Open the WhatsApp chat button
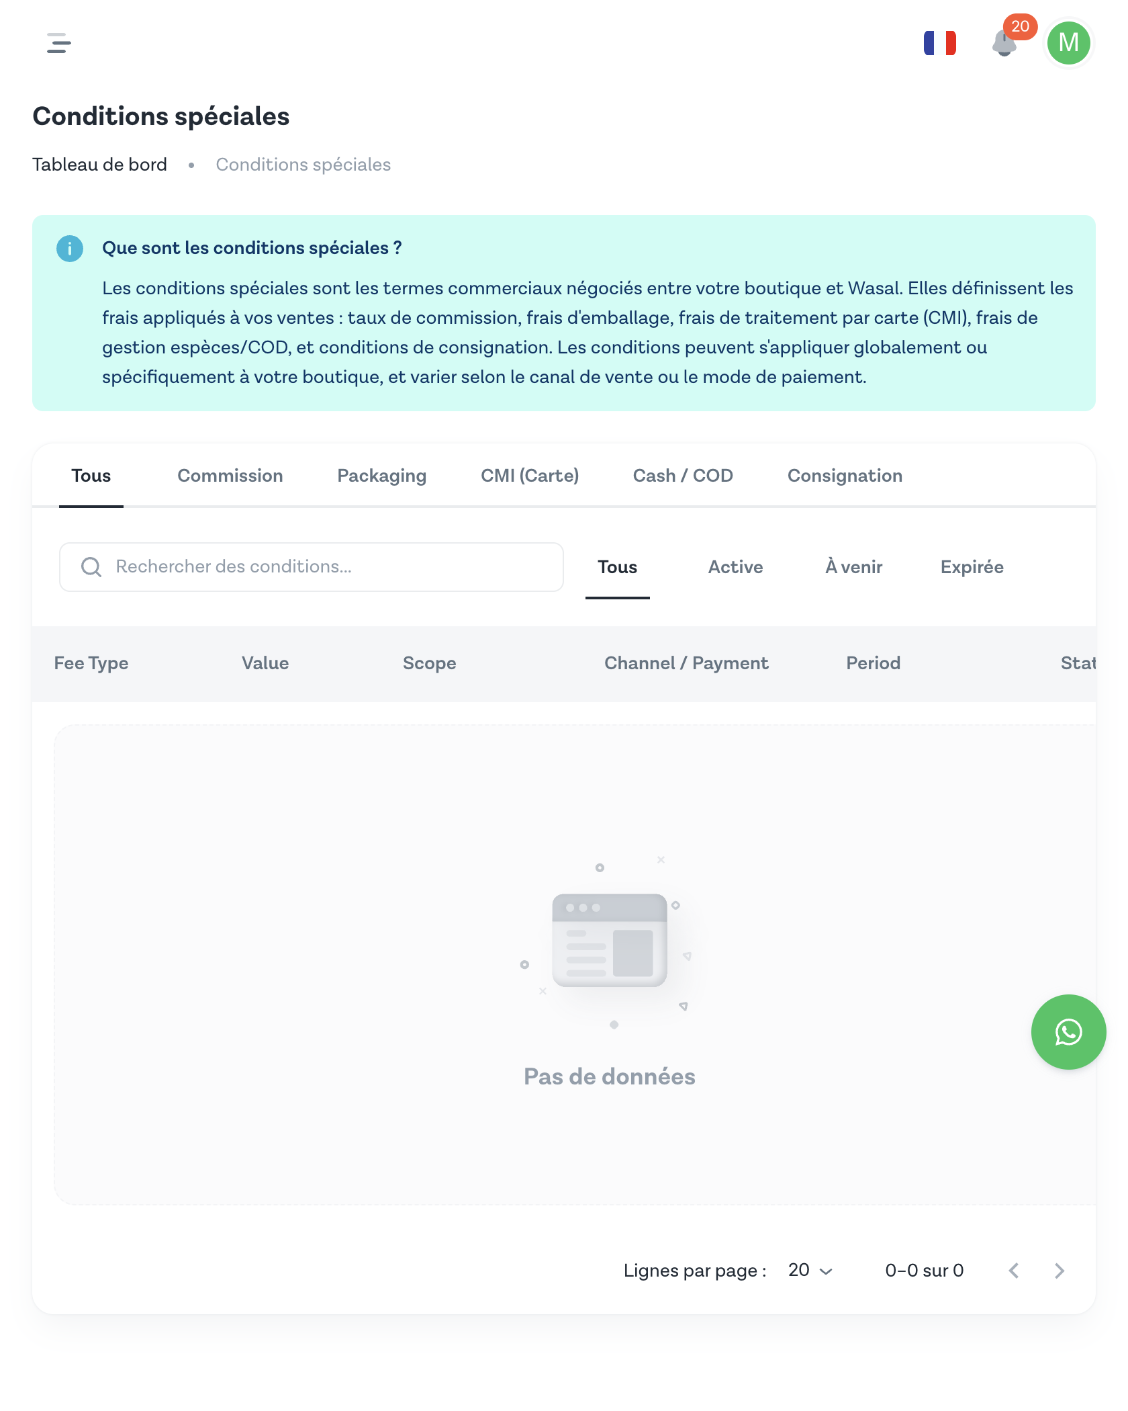The width and height of the screenshot is (1128, 1411). [x=1068, y=1031]
